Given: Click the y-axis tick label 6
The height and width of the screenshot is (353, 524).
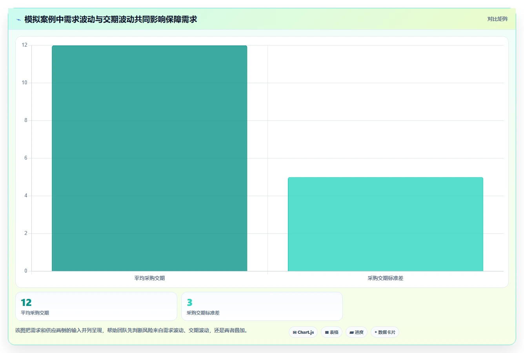Looking at the screenshot, I should 26,158.
